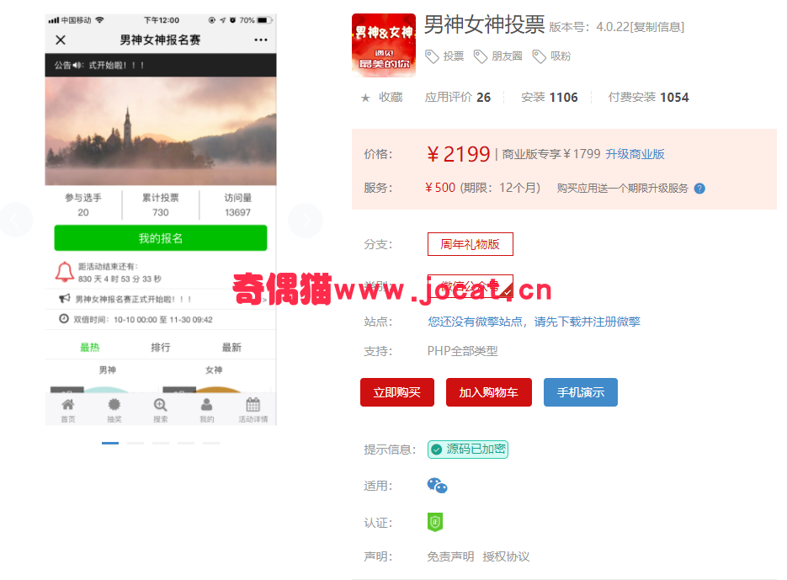Click the 公告 announcement bar speaker icon
Screen dimensions: 787x580
click(x=77, y=66)
